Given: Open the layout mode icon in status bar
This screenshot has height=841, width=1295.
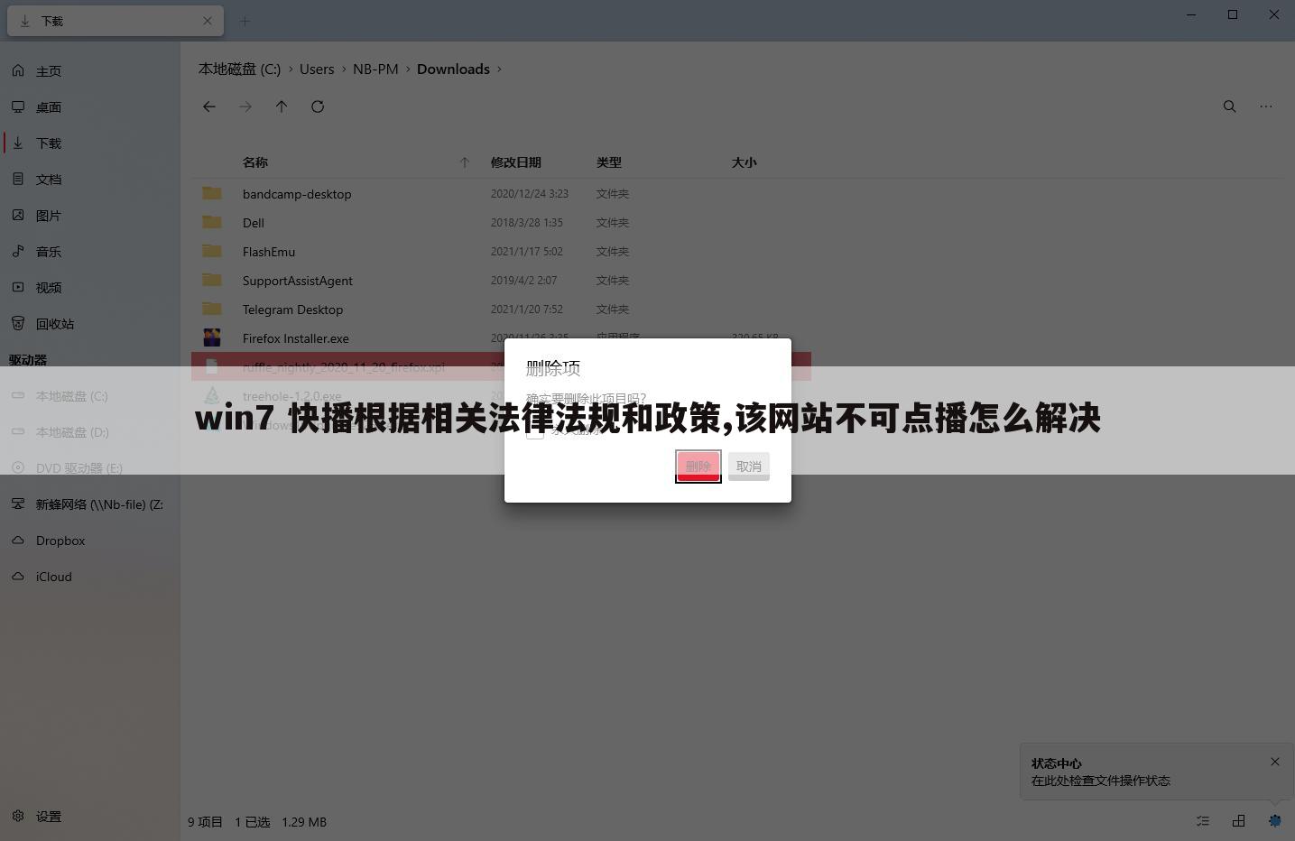Looking at the screenshot, I should pos(1239,821).
